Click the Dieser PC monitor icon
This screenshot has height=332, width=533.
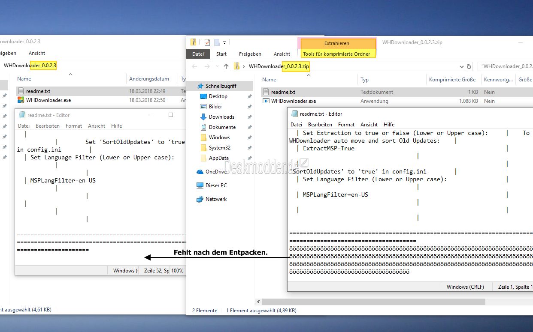[x=200, y=185]
